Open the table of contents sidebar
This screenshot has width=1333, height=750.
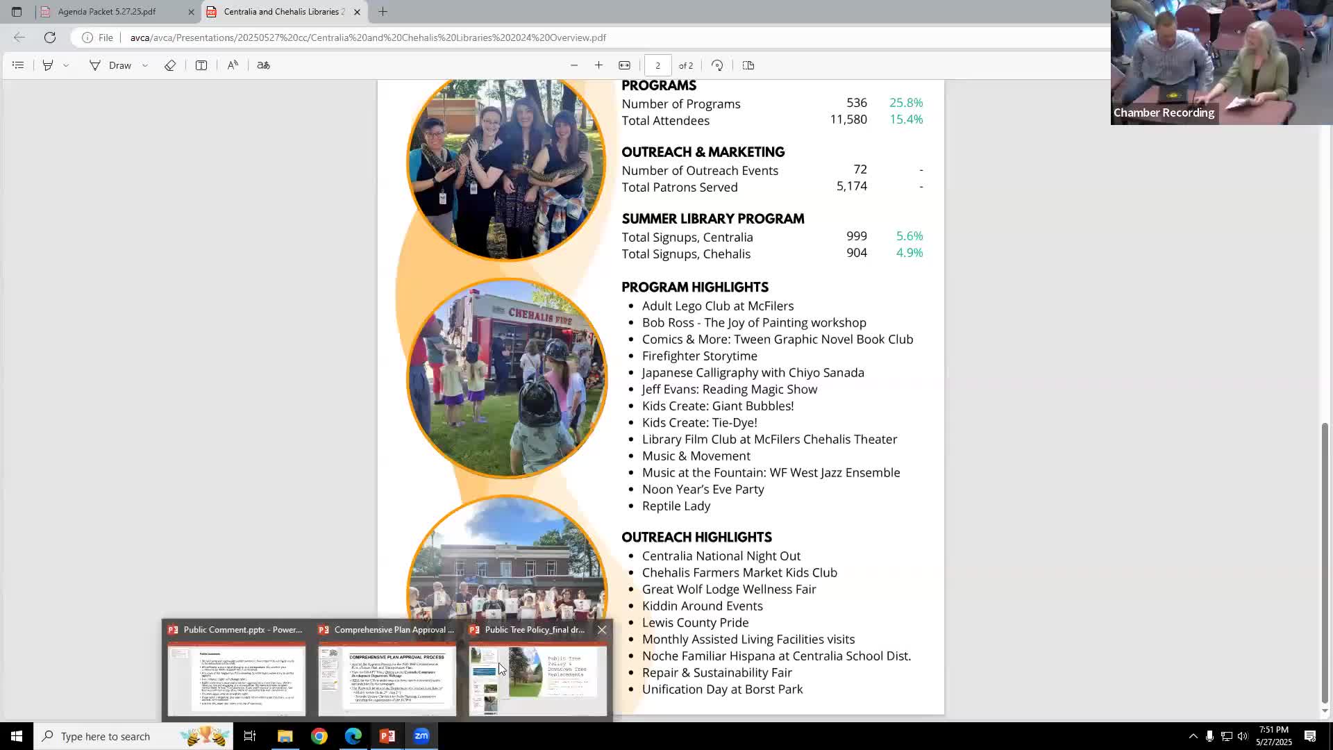pos(18,65)
